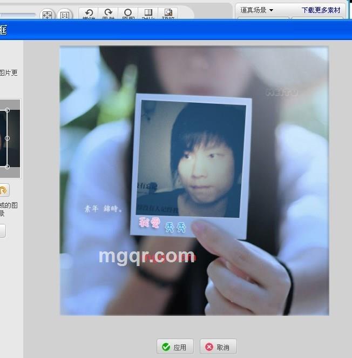This screenshot has width=352, height=358.
Task: Expand the 逼真场景 dropdown
Action: pyautogui.click(x=257, y=10)
